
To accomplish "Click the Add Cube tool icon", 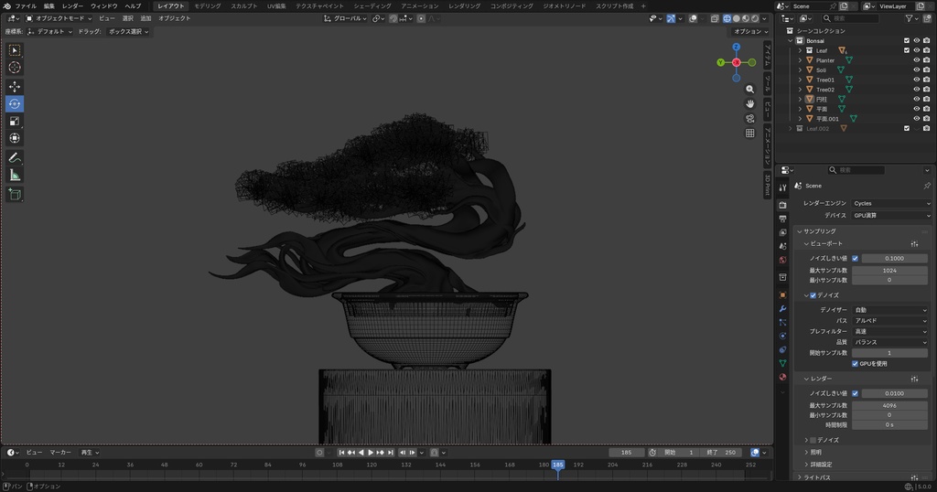I will click(x=15, y=194).
